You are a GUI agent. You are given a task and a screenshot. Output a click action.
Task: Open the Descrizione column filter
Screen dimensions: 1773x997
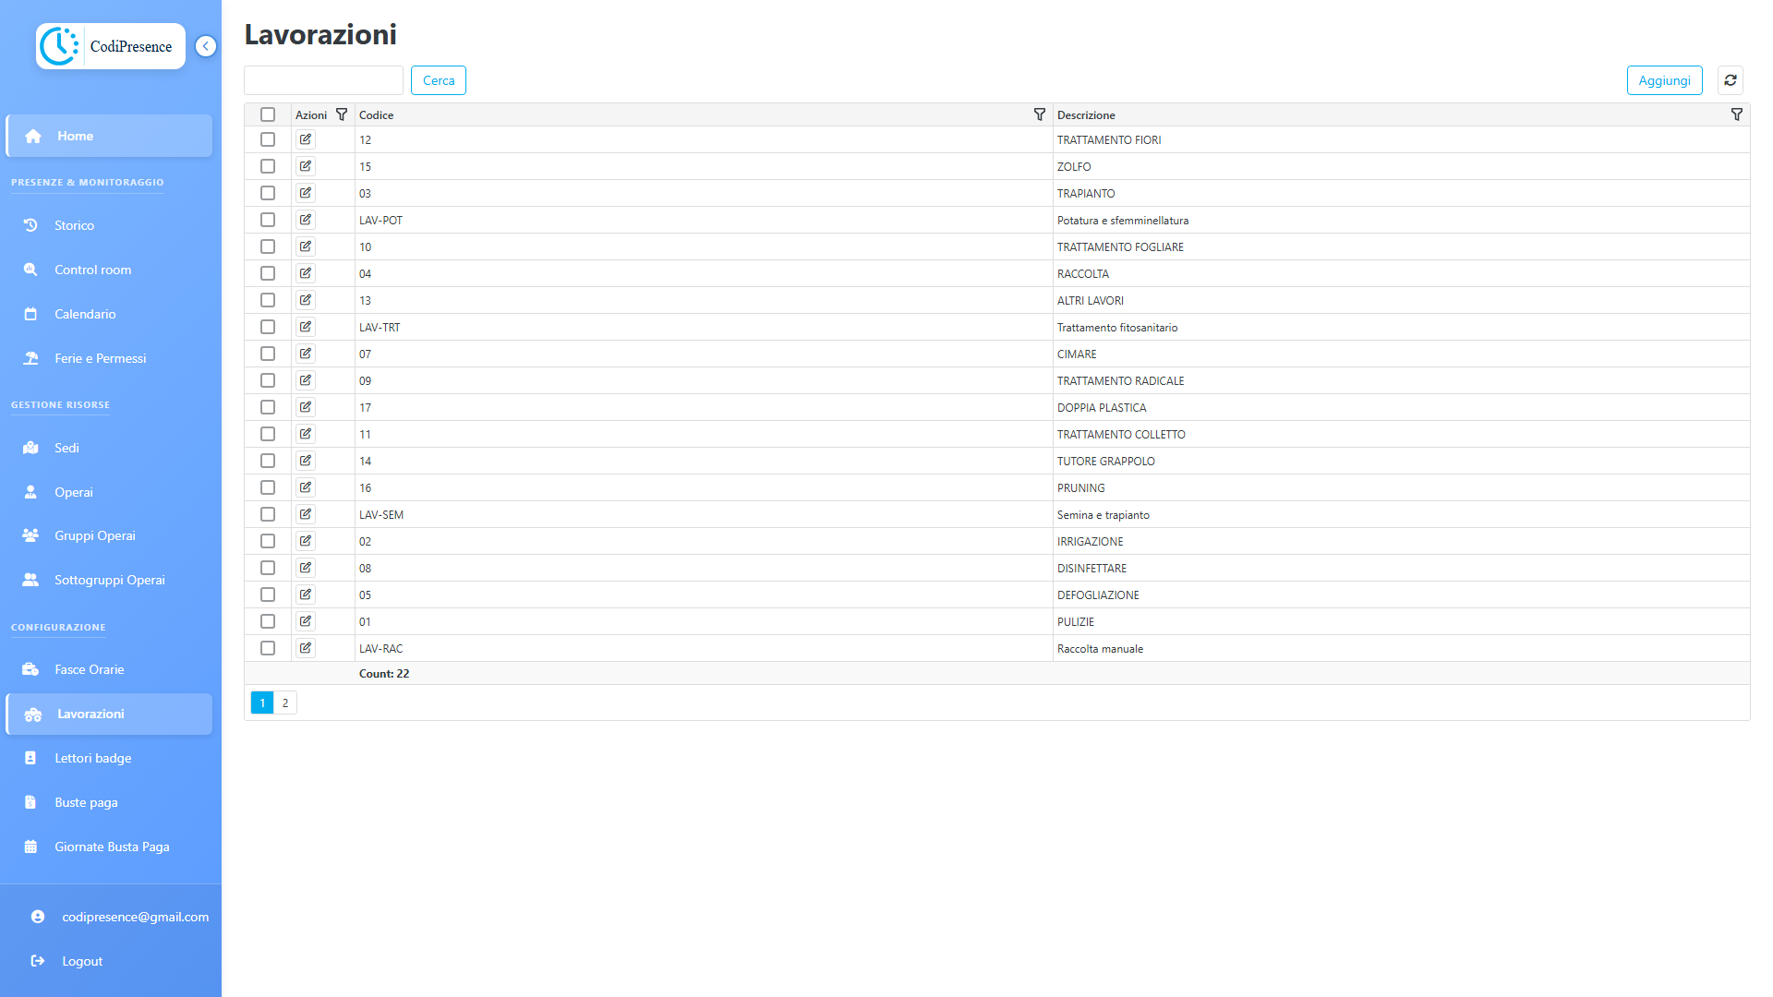1737,114
